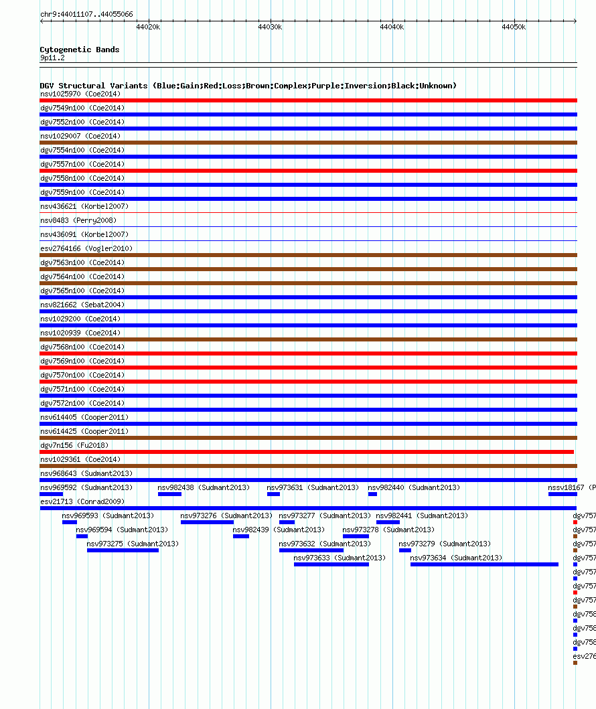The height and width of the screenshot is (709, 596).
Task: Click nsv973277 (Sudmant2013) label
Action: 325,516
